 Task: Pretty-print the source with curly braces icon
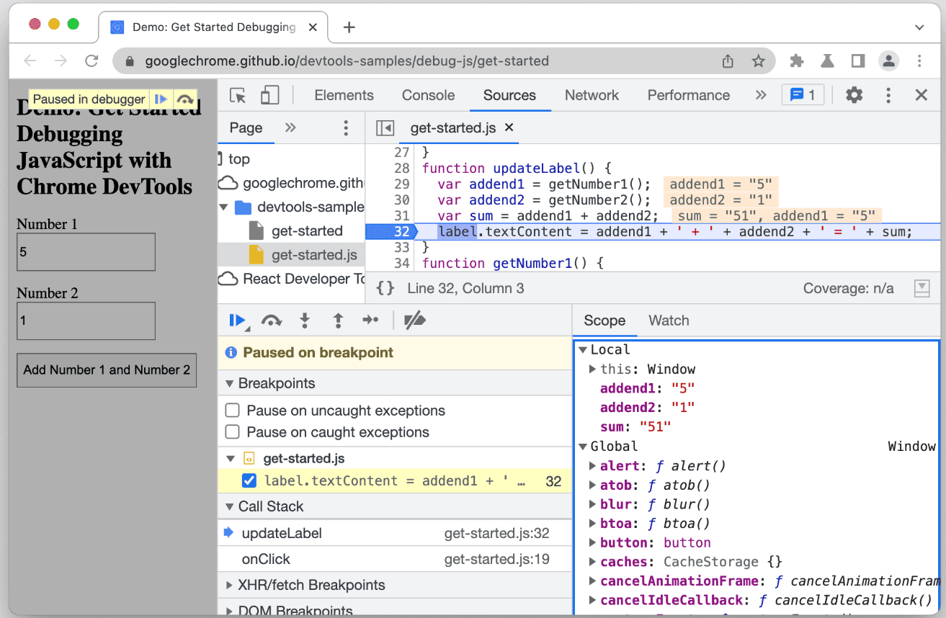coord(385,289)
